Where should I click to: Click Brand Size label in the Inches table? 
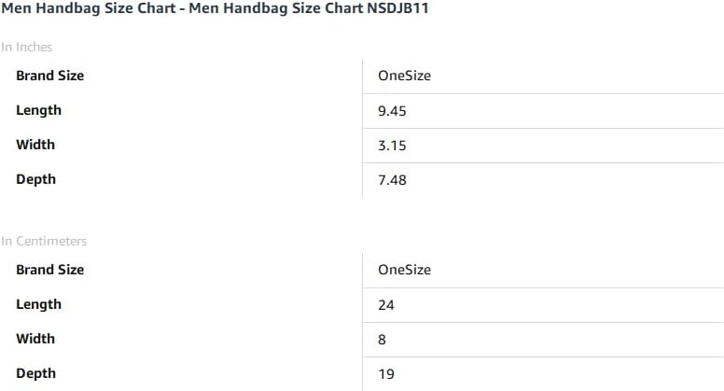pyautogui.click(x=49, y=76)
